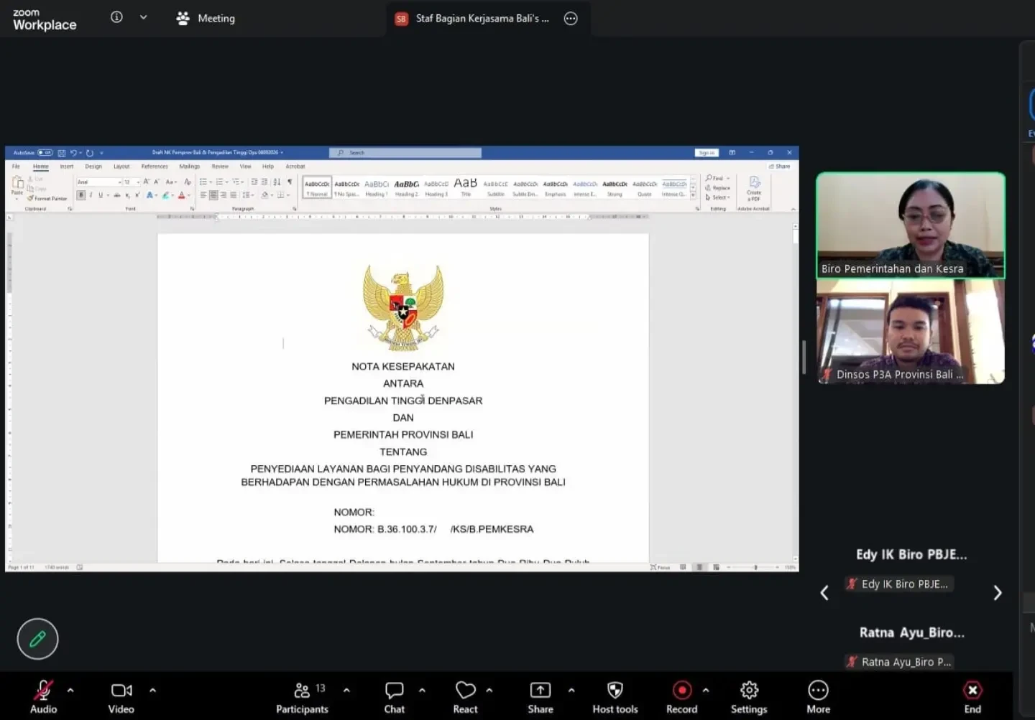Click Bold in Word ribbon
1035x720 pixels.
pyautogui.click(x=81, y=195)
